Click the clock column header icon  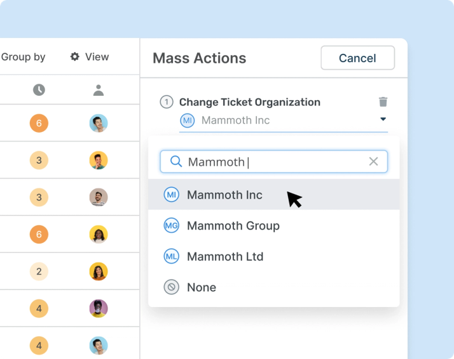point(39,90)
